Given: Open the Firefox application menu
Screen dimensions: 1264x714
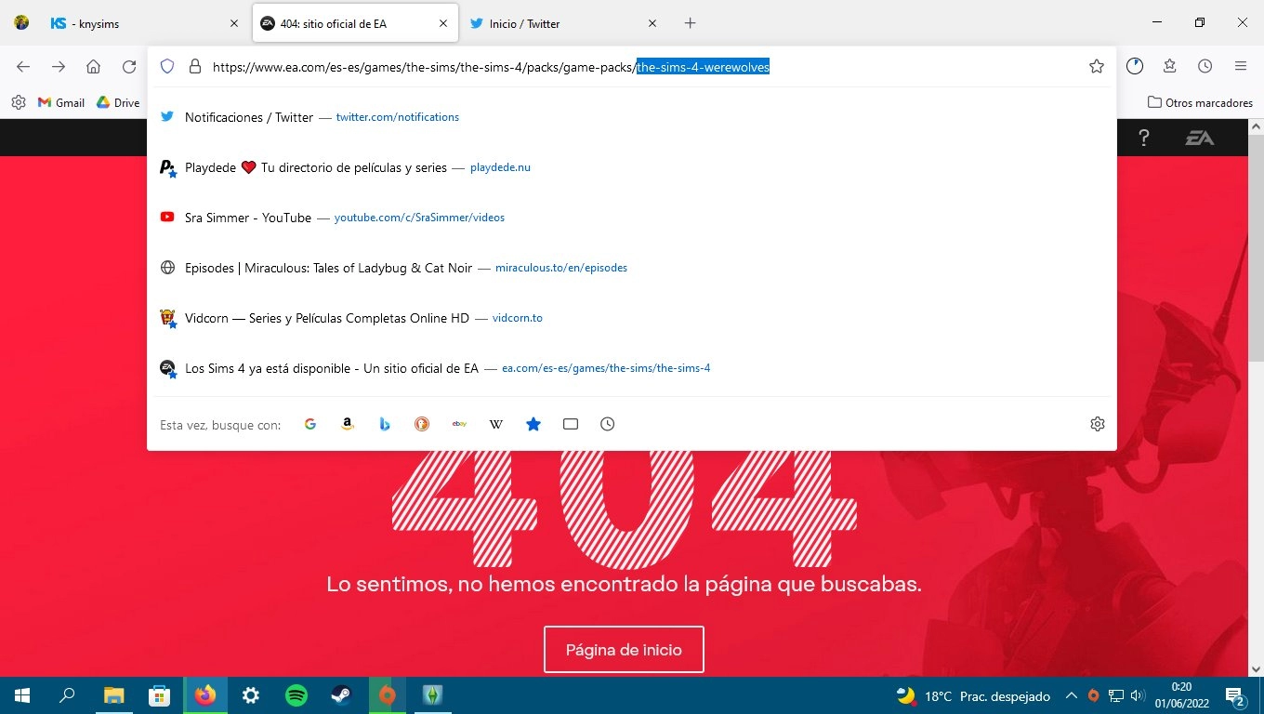Looking at the screenshot, I should coord(1240,66).
